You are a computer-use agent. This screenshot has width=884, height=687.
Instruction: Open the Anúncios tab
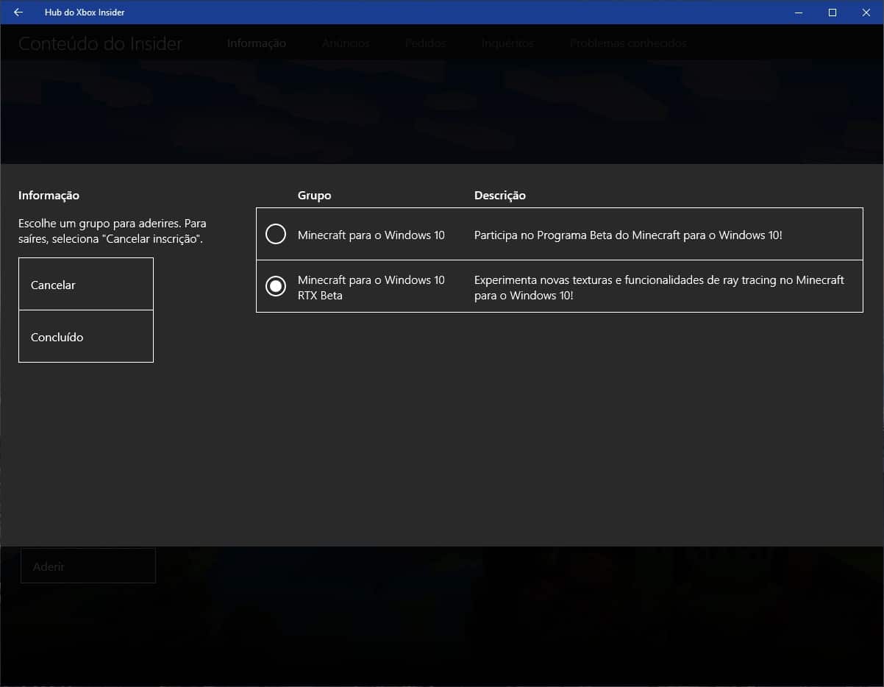point(346,43)
